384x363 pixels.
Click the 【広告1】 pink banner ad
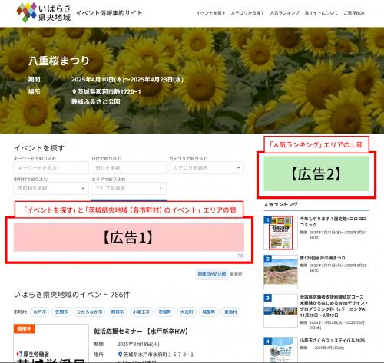129,237
